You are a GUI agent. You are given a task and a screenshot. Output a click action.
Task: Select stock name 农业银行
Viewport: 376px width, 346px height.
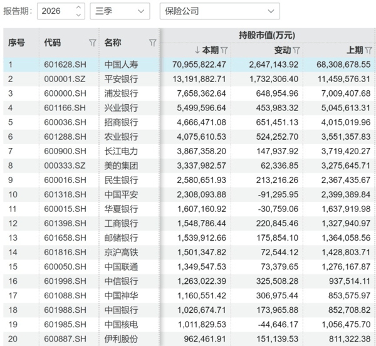(121, 137)
